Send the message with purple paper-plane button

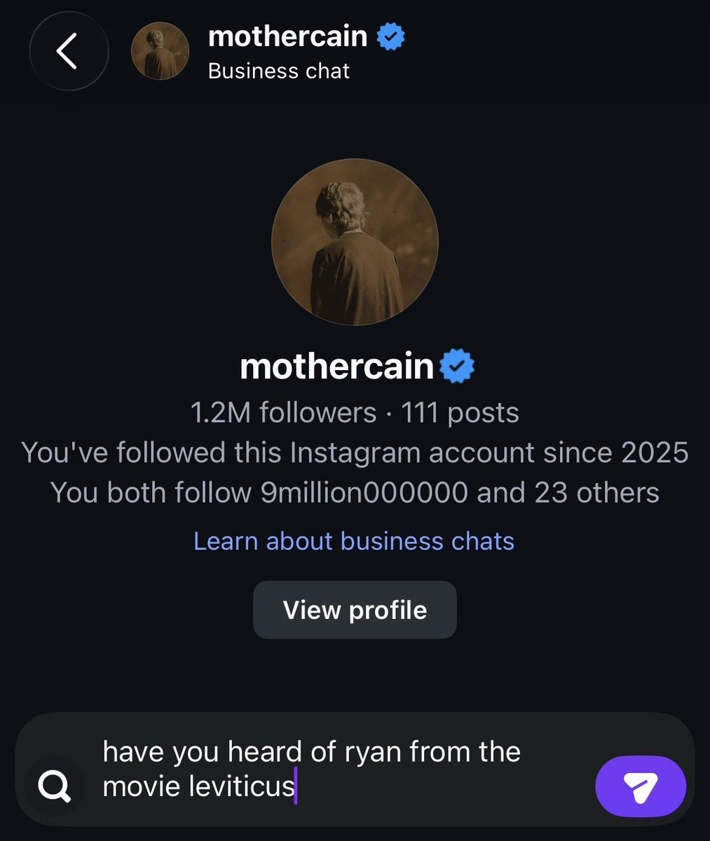point(640,786)
